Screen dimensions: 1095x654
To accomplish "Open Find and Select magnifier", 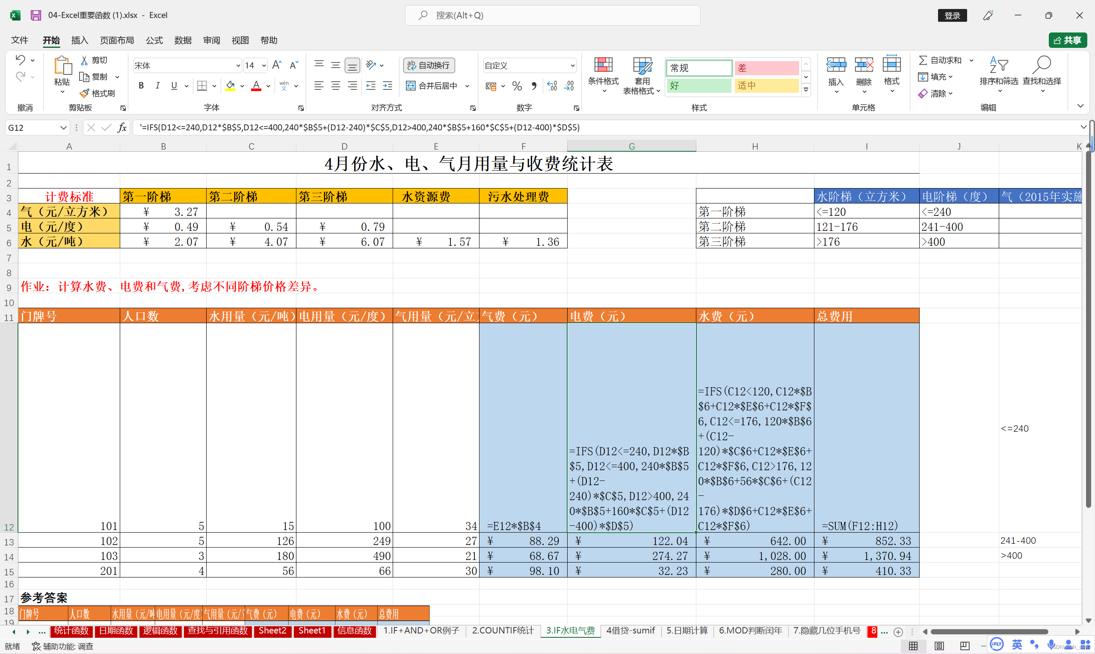I will tap(1042, 74).
